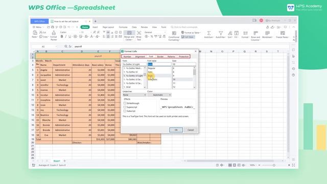Click the Center horizontal alignment icon
The height and width of the screenshot is (184, 327).
108,36
